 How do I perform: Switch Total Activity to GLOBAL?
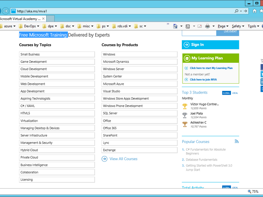226,187
